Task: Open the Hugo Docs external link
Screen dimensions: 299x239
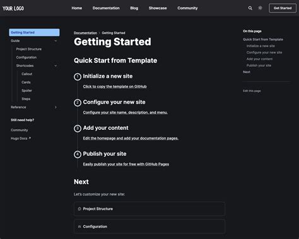Action: [x=21, y=138]
